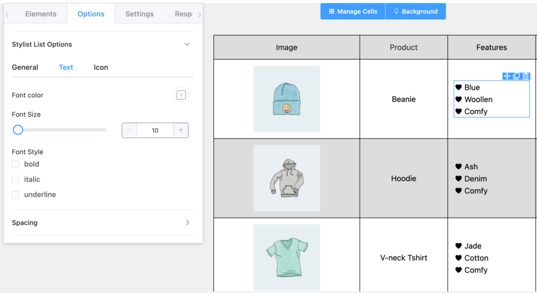Open the Settings tab
The image size is (537, 293).
coord(139,14)
